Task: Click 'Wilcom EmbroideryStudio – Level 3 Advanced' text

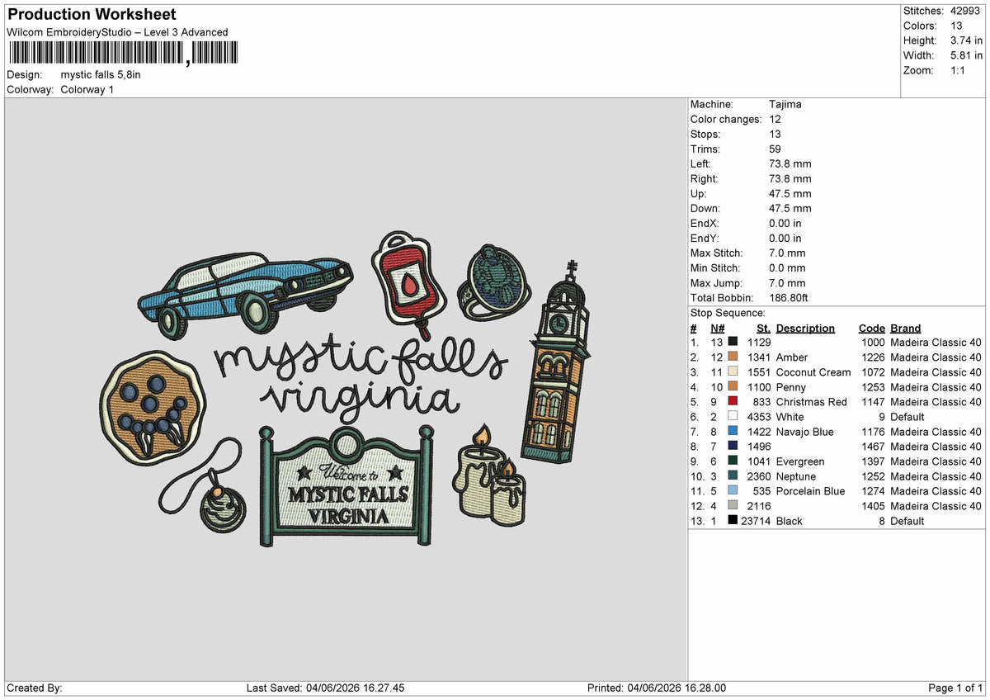Action: click(x=117, y=32)
